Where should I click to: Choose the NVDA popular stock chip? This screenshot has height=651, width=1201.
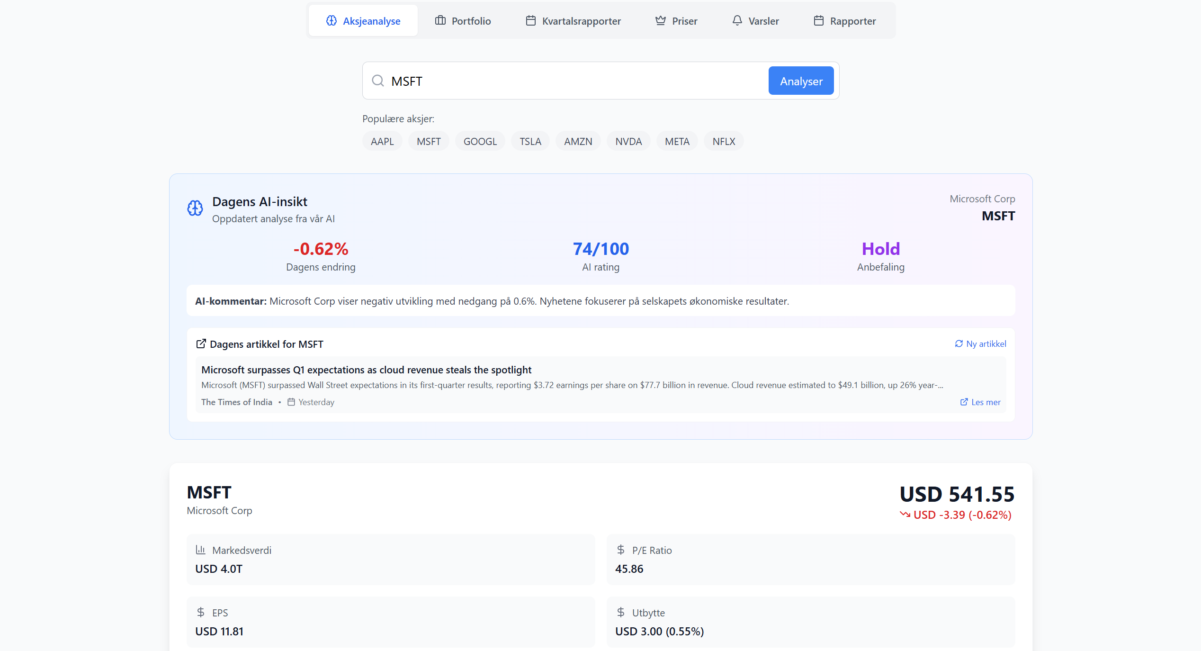point(628,141)
